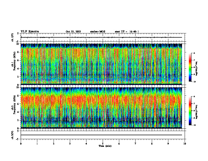
Task: Click the ch.2 color bar log(PSD) label
Action: click(x=197, y=112)
